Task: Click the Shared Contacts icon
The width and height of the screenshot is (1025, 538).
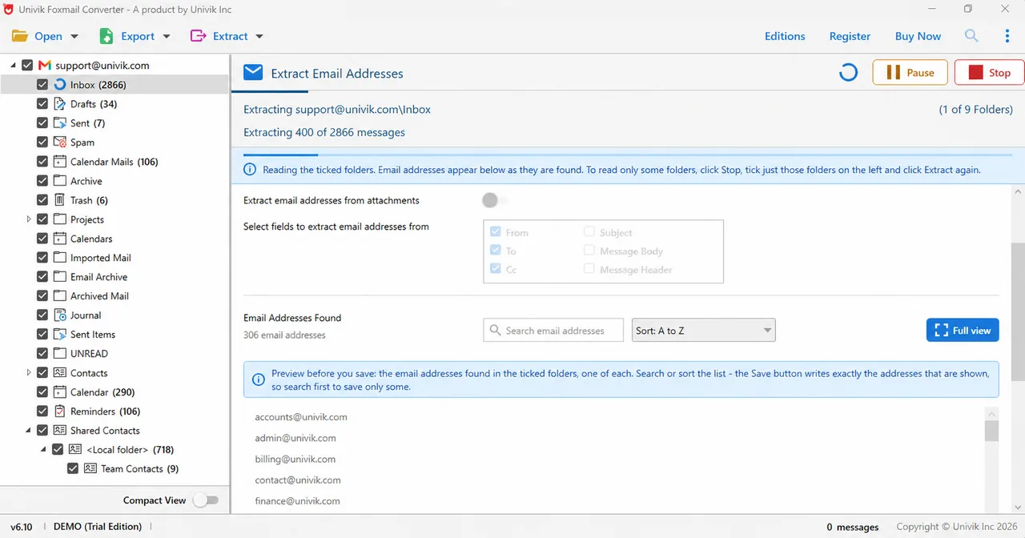Action: pos(60,431)
